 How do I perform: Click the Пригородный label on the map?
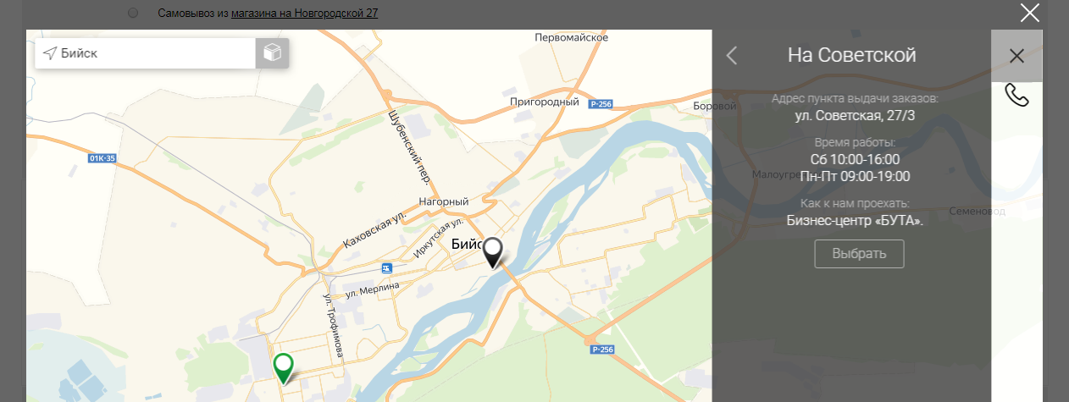point(544,102)
